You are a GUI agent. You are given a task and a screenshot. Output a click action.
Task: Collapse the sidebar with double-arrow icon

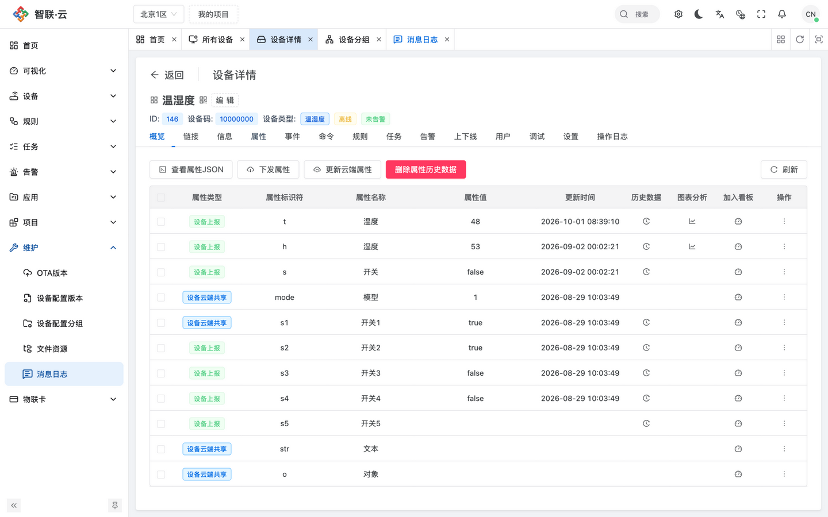[14, 506]
